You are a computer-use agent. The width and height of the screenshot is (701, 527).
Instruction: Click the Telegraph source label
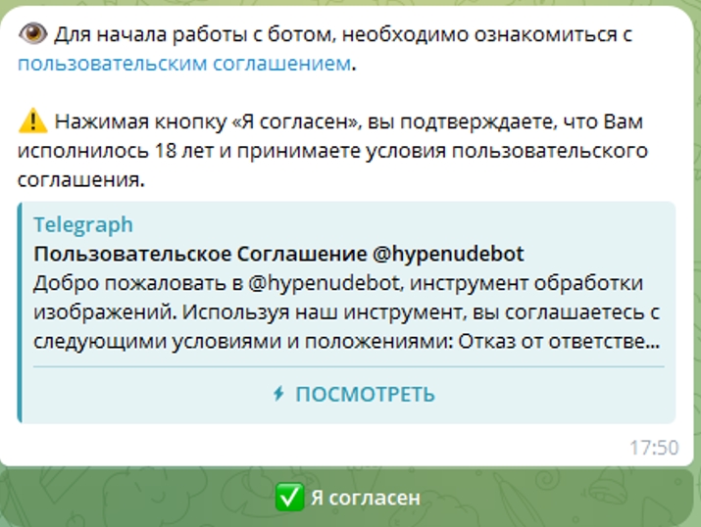click(83, 224)
